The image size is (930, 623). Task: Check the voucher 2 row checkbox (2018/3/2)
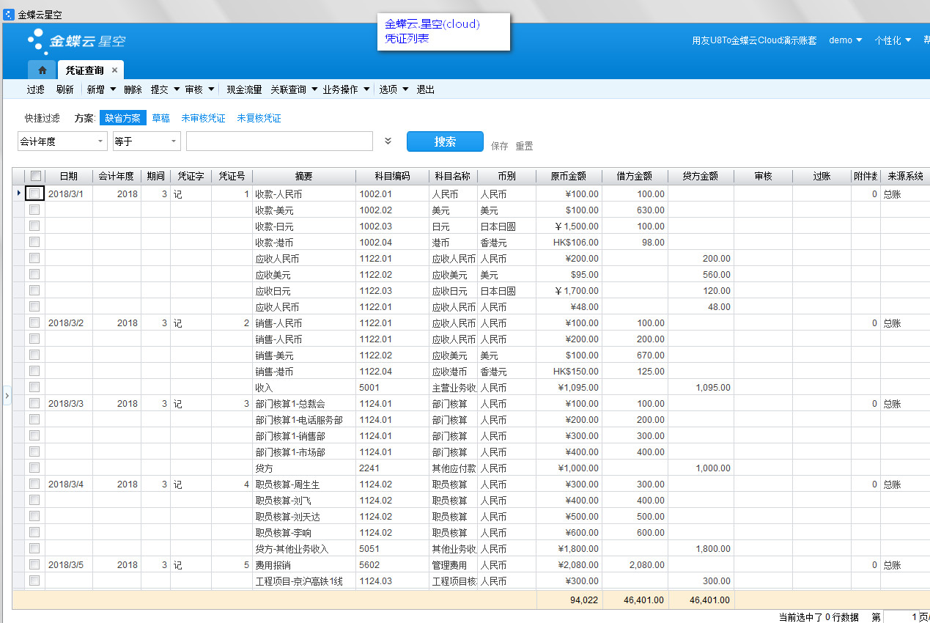tap(34, 322)
